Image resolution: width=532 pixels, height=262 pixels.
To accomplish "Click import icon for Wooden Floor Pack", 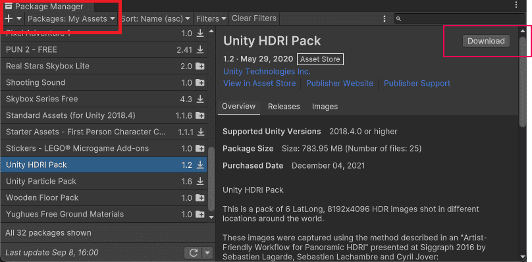I will (200, 198).
